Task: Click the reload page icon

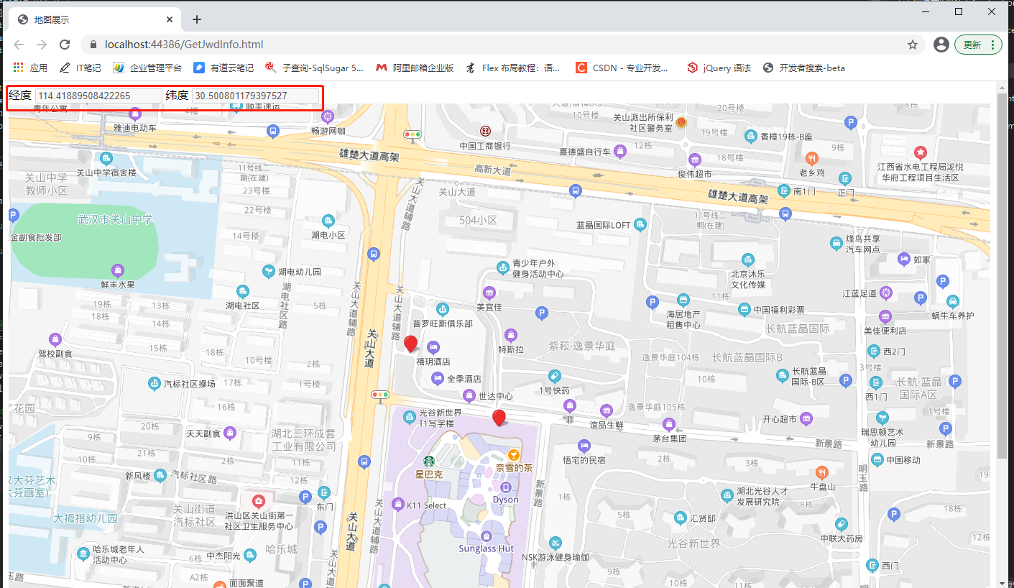Action: click(x=65, y=45)
